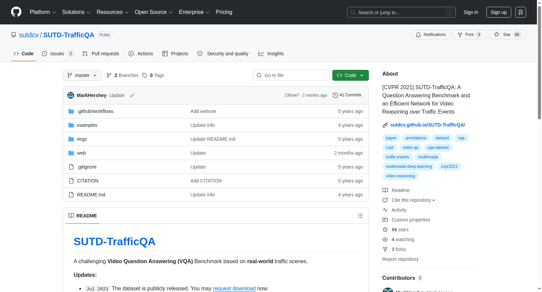Click the Notifications button
This screenshot has height=292, width=542.
(431, 35)
